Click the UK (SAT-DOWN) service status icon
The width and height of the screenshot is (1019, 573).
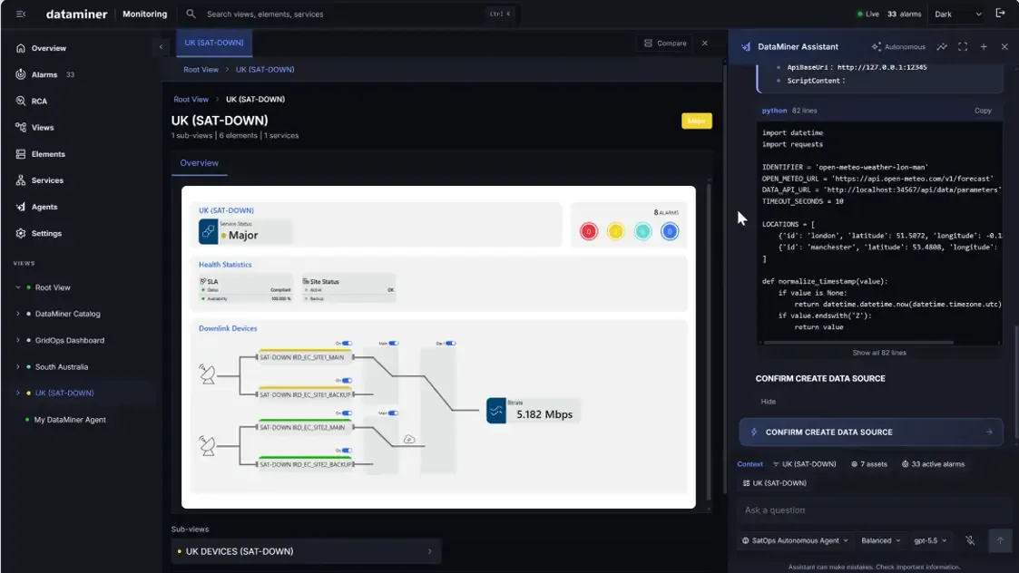coord(208,232)
